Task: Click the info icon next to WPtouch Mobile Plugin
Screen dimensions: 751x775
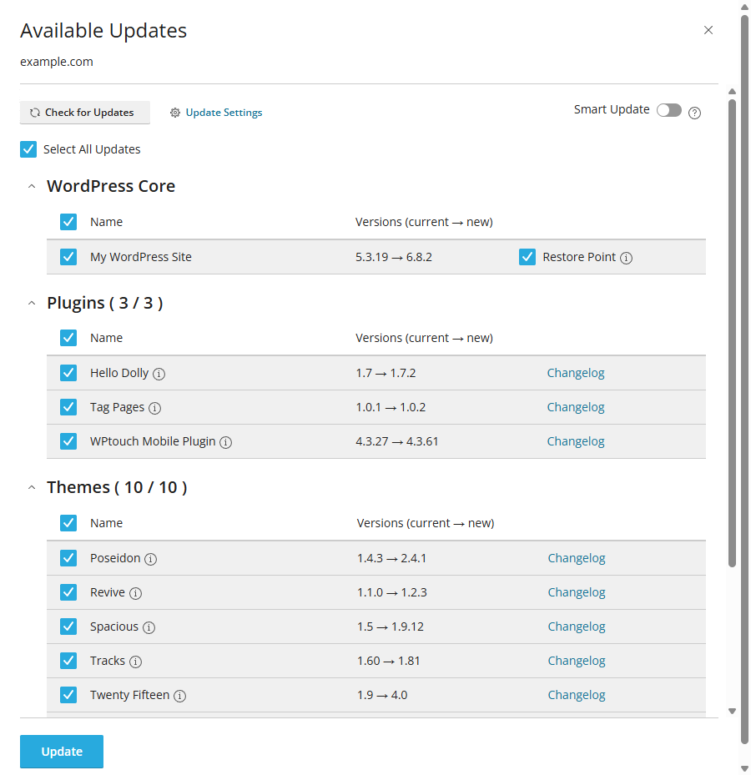Action: point(225,442)
